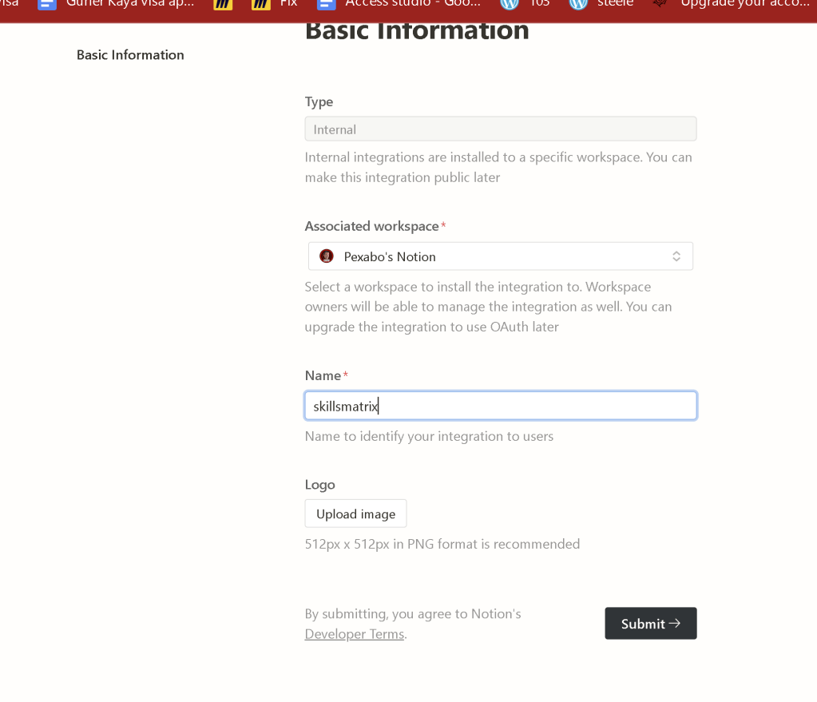The image size is (817, 702).
Task: Open the 'Upgrade your acco...' bookmark
Action: pyautogui.click(x=731, y=4)
